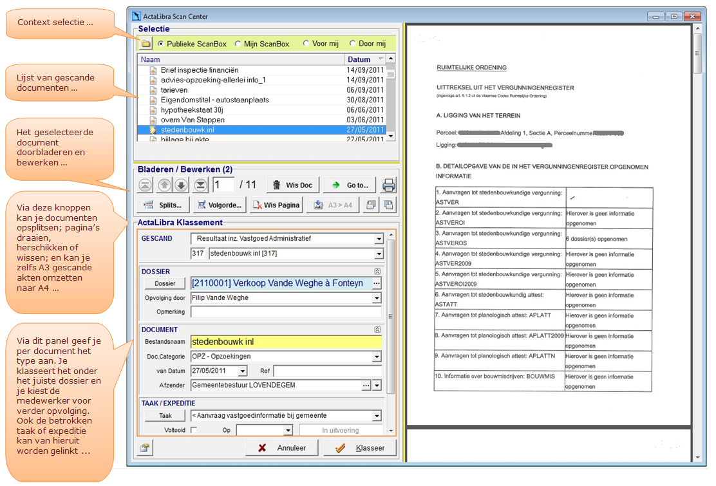716x486 pixels.
Task: Select Eigendomstitel - autostaanplaats document name
Action: tap(214, 100)
